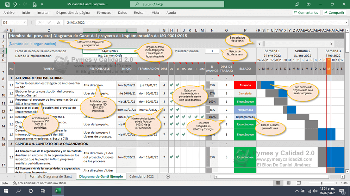
Task: Click the Comentarios button
Action: point(306,13)
